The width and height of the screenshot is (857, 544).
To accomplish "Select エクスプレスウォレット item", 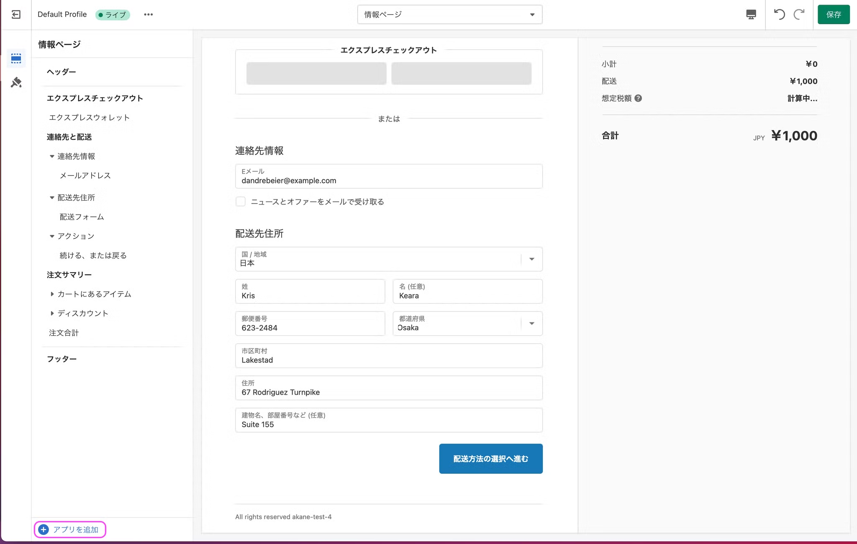I will pos(89,117).
